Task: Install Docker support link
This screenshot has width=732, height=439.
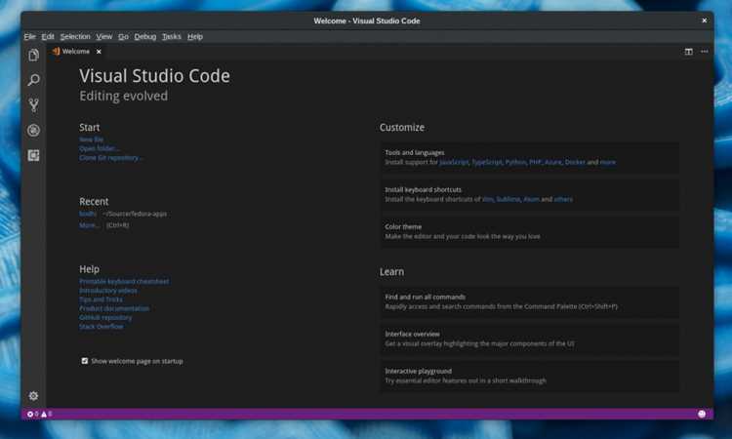Action: [x=575, y=162]
